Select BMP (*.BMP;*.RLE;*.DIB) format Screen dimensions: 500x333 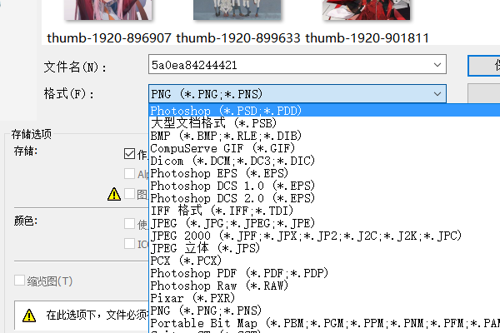tap(225, 135)
